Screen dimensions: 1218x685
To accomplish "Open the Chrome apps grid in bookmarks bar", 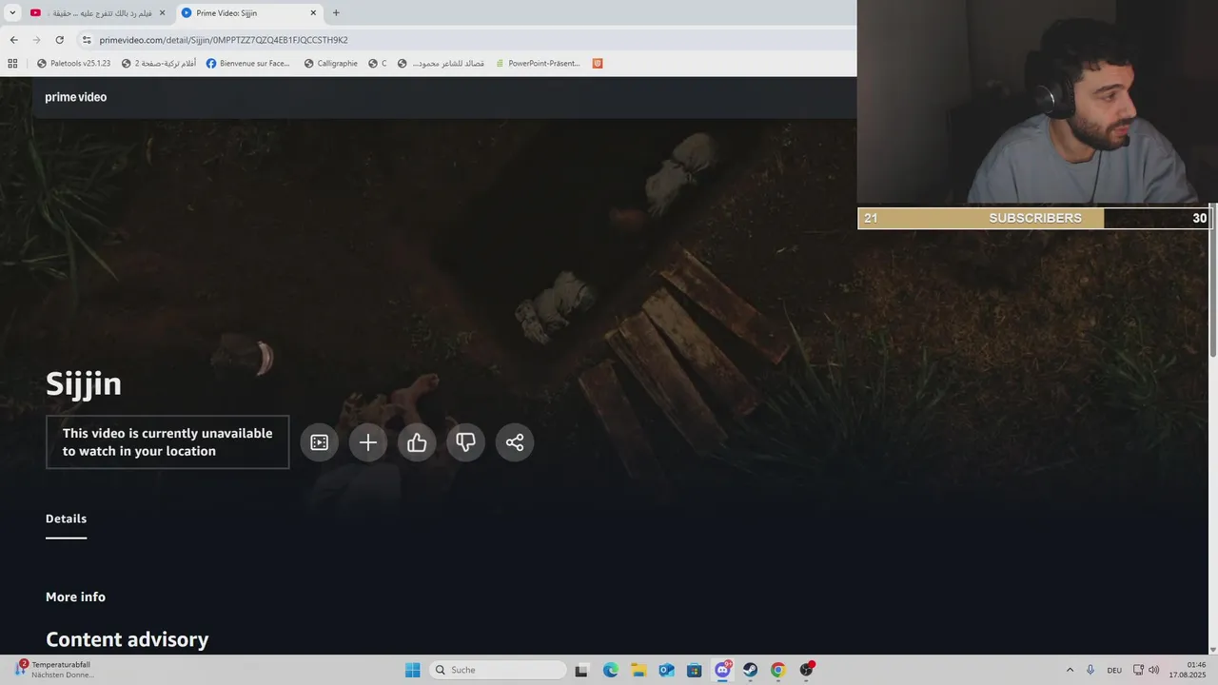I will click(x=12, y=64).
